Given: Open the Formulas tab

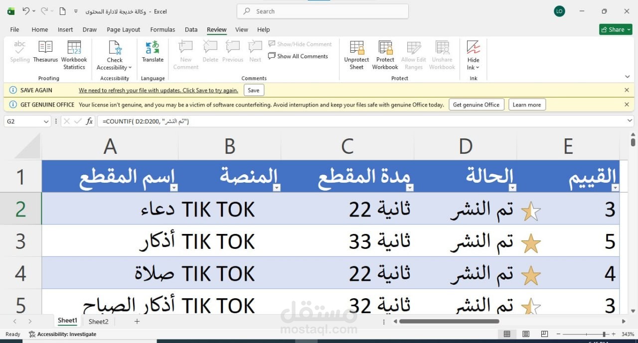Looking at the screenshot, I should coord(162,29).
